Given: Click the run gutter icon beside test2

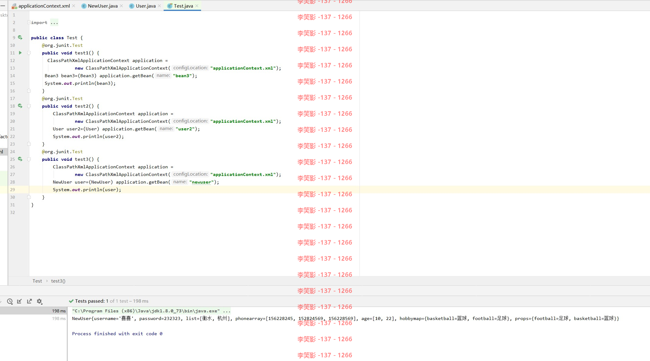Looking at the screenshot, I should pos(20,106).
